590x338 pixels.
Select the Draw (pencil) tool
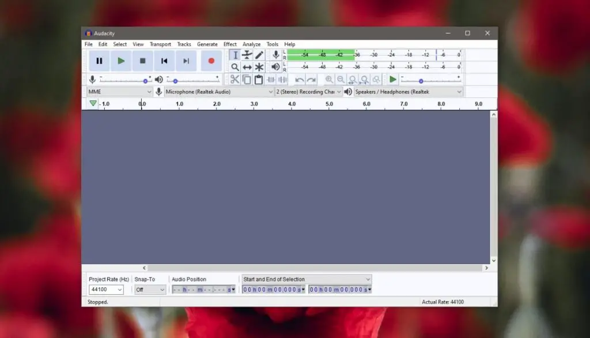[x=259, y=55]
